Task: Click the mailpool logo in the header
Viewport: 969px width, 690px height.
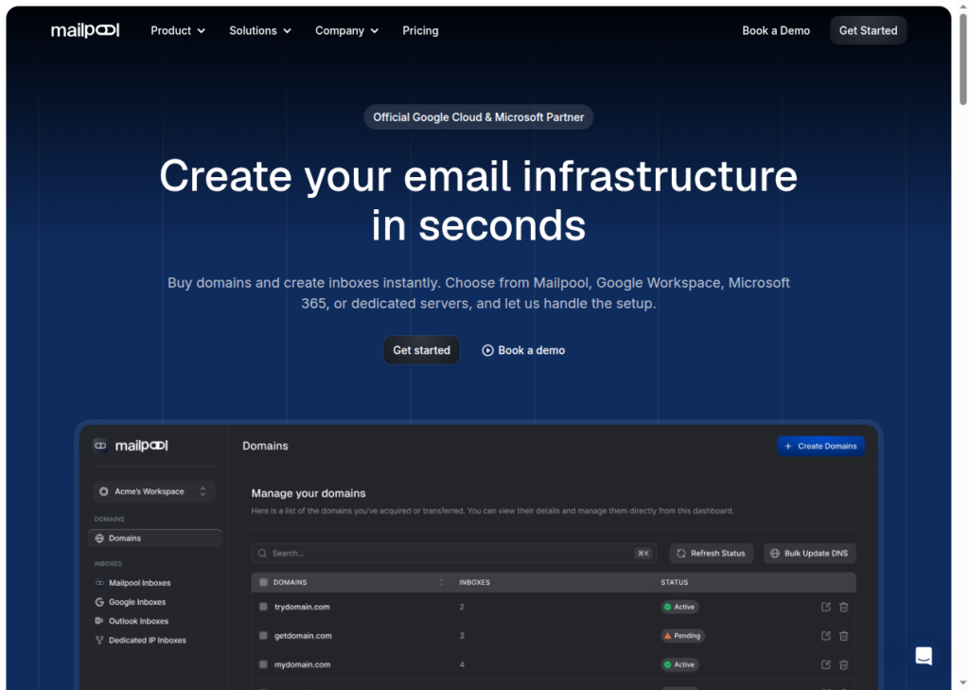Action: click(85, 30)
